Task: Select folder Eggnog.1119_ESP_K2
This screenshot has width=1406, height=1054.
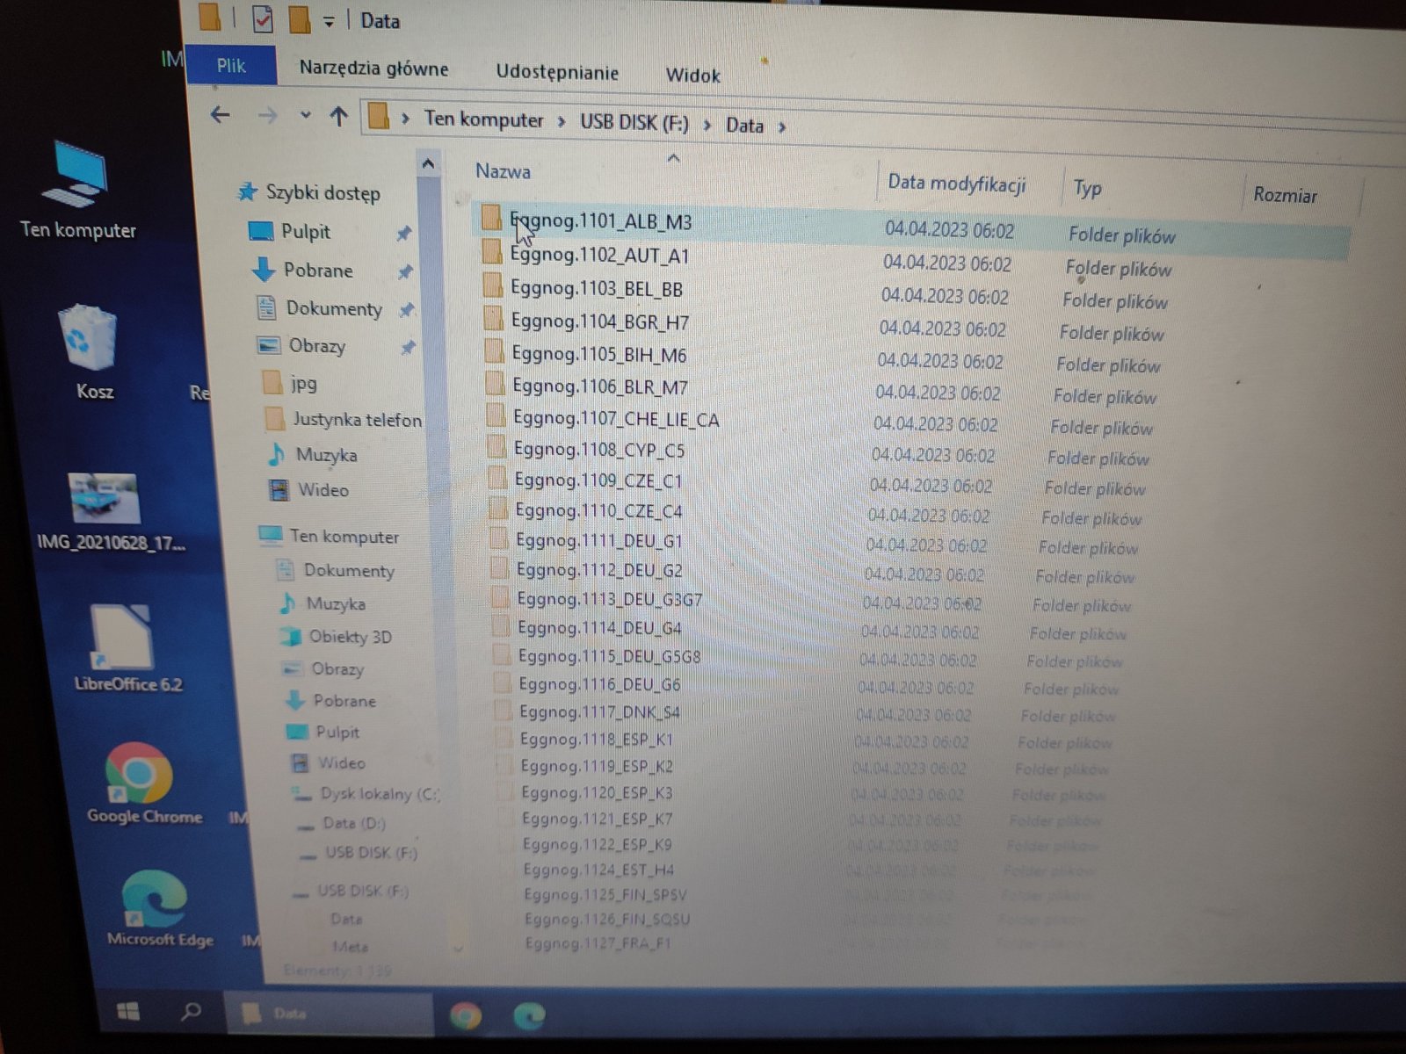Action: (x=597, y=766)
